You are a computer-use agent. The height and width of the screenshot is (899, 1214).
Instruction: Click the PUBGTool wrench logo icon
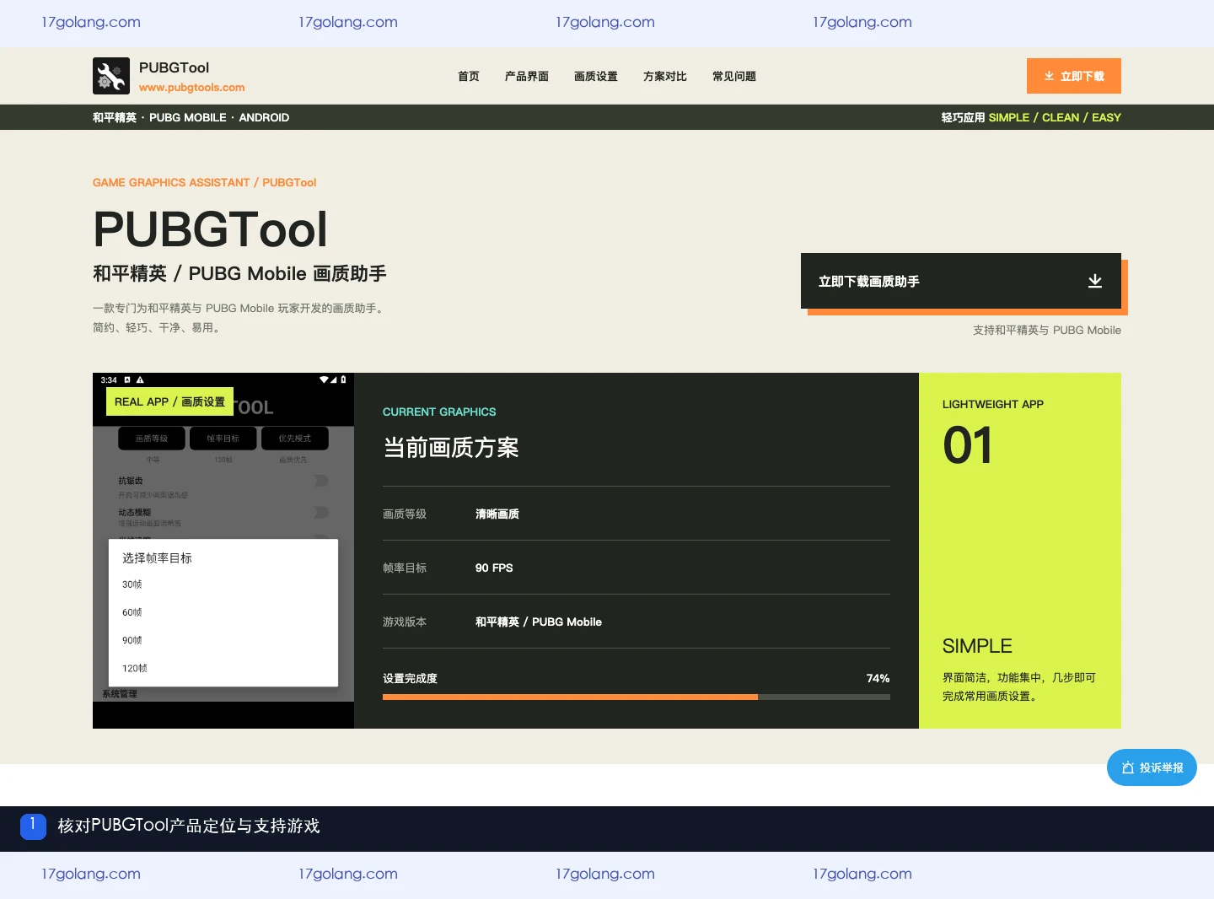pos(111,76)
